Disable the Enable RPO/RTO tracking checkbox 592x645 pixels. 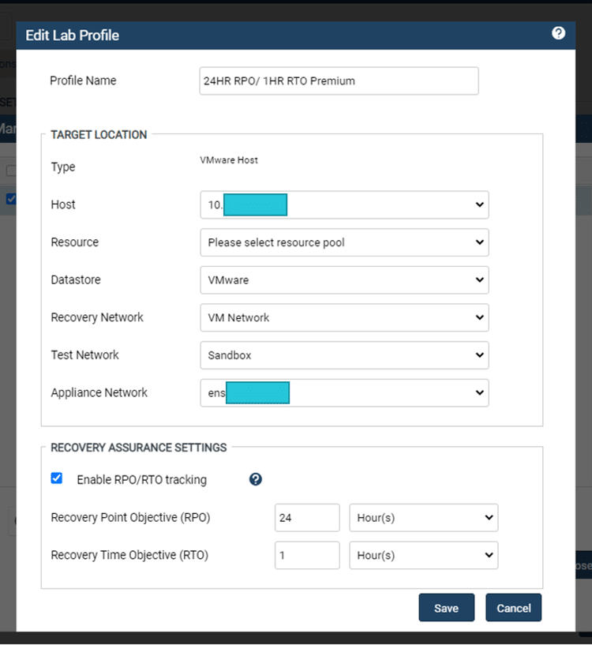pyautogui.click(x=56, y=478)
